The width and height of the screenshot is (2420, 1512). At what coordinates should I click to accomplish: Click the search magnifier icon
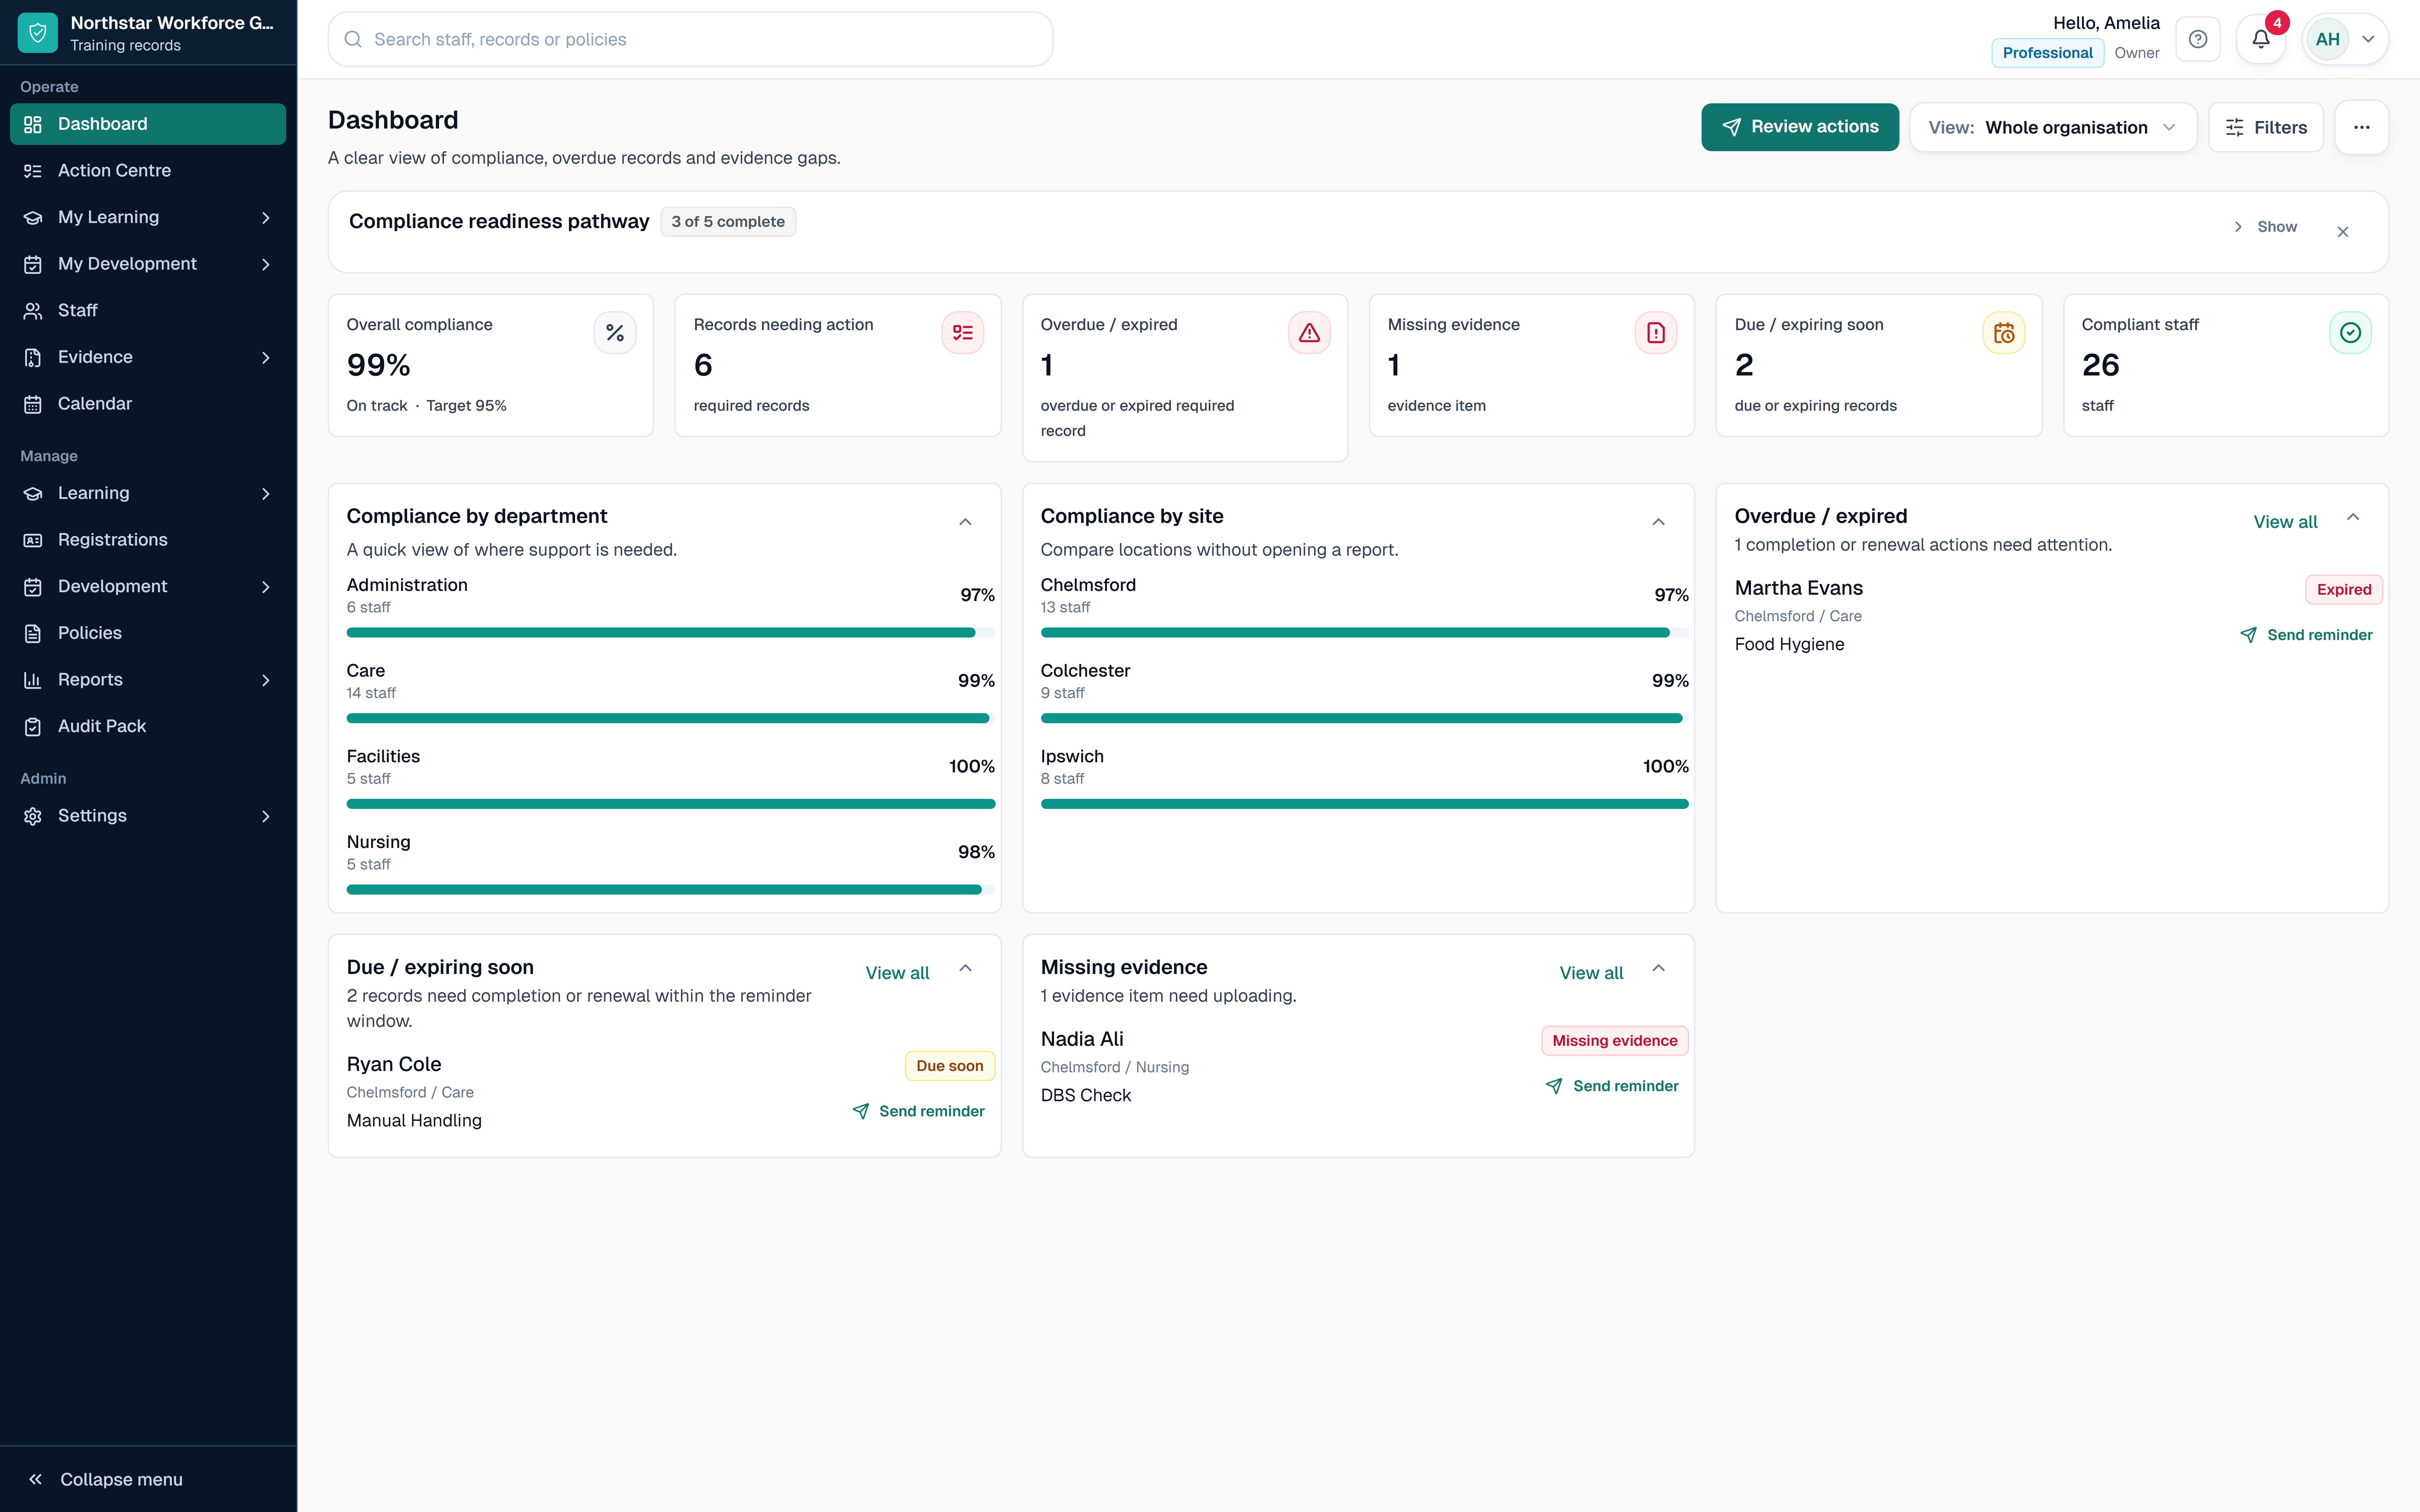click(353, 39)
